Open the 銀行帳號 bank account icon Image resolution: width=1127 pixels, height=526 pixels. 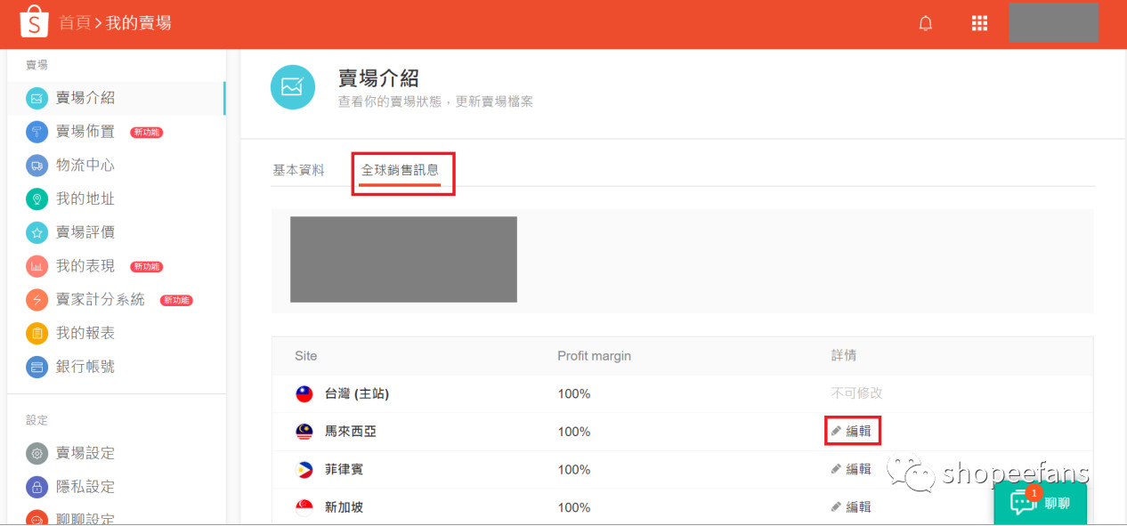[36, 366]
